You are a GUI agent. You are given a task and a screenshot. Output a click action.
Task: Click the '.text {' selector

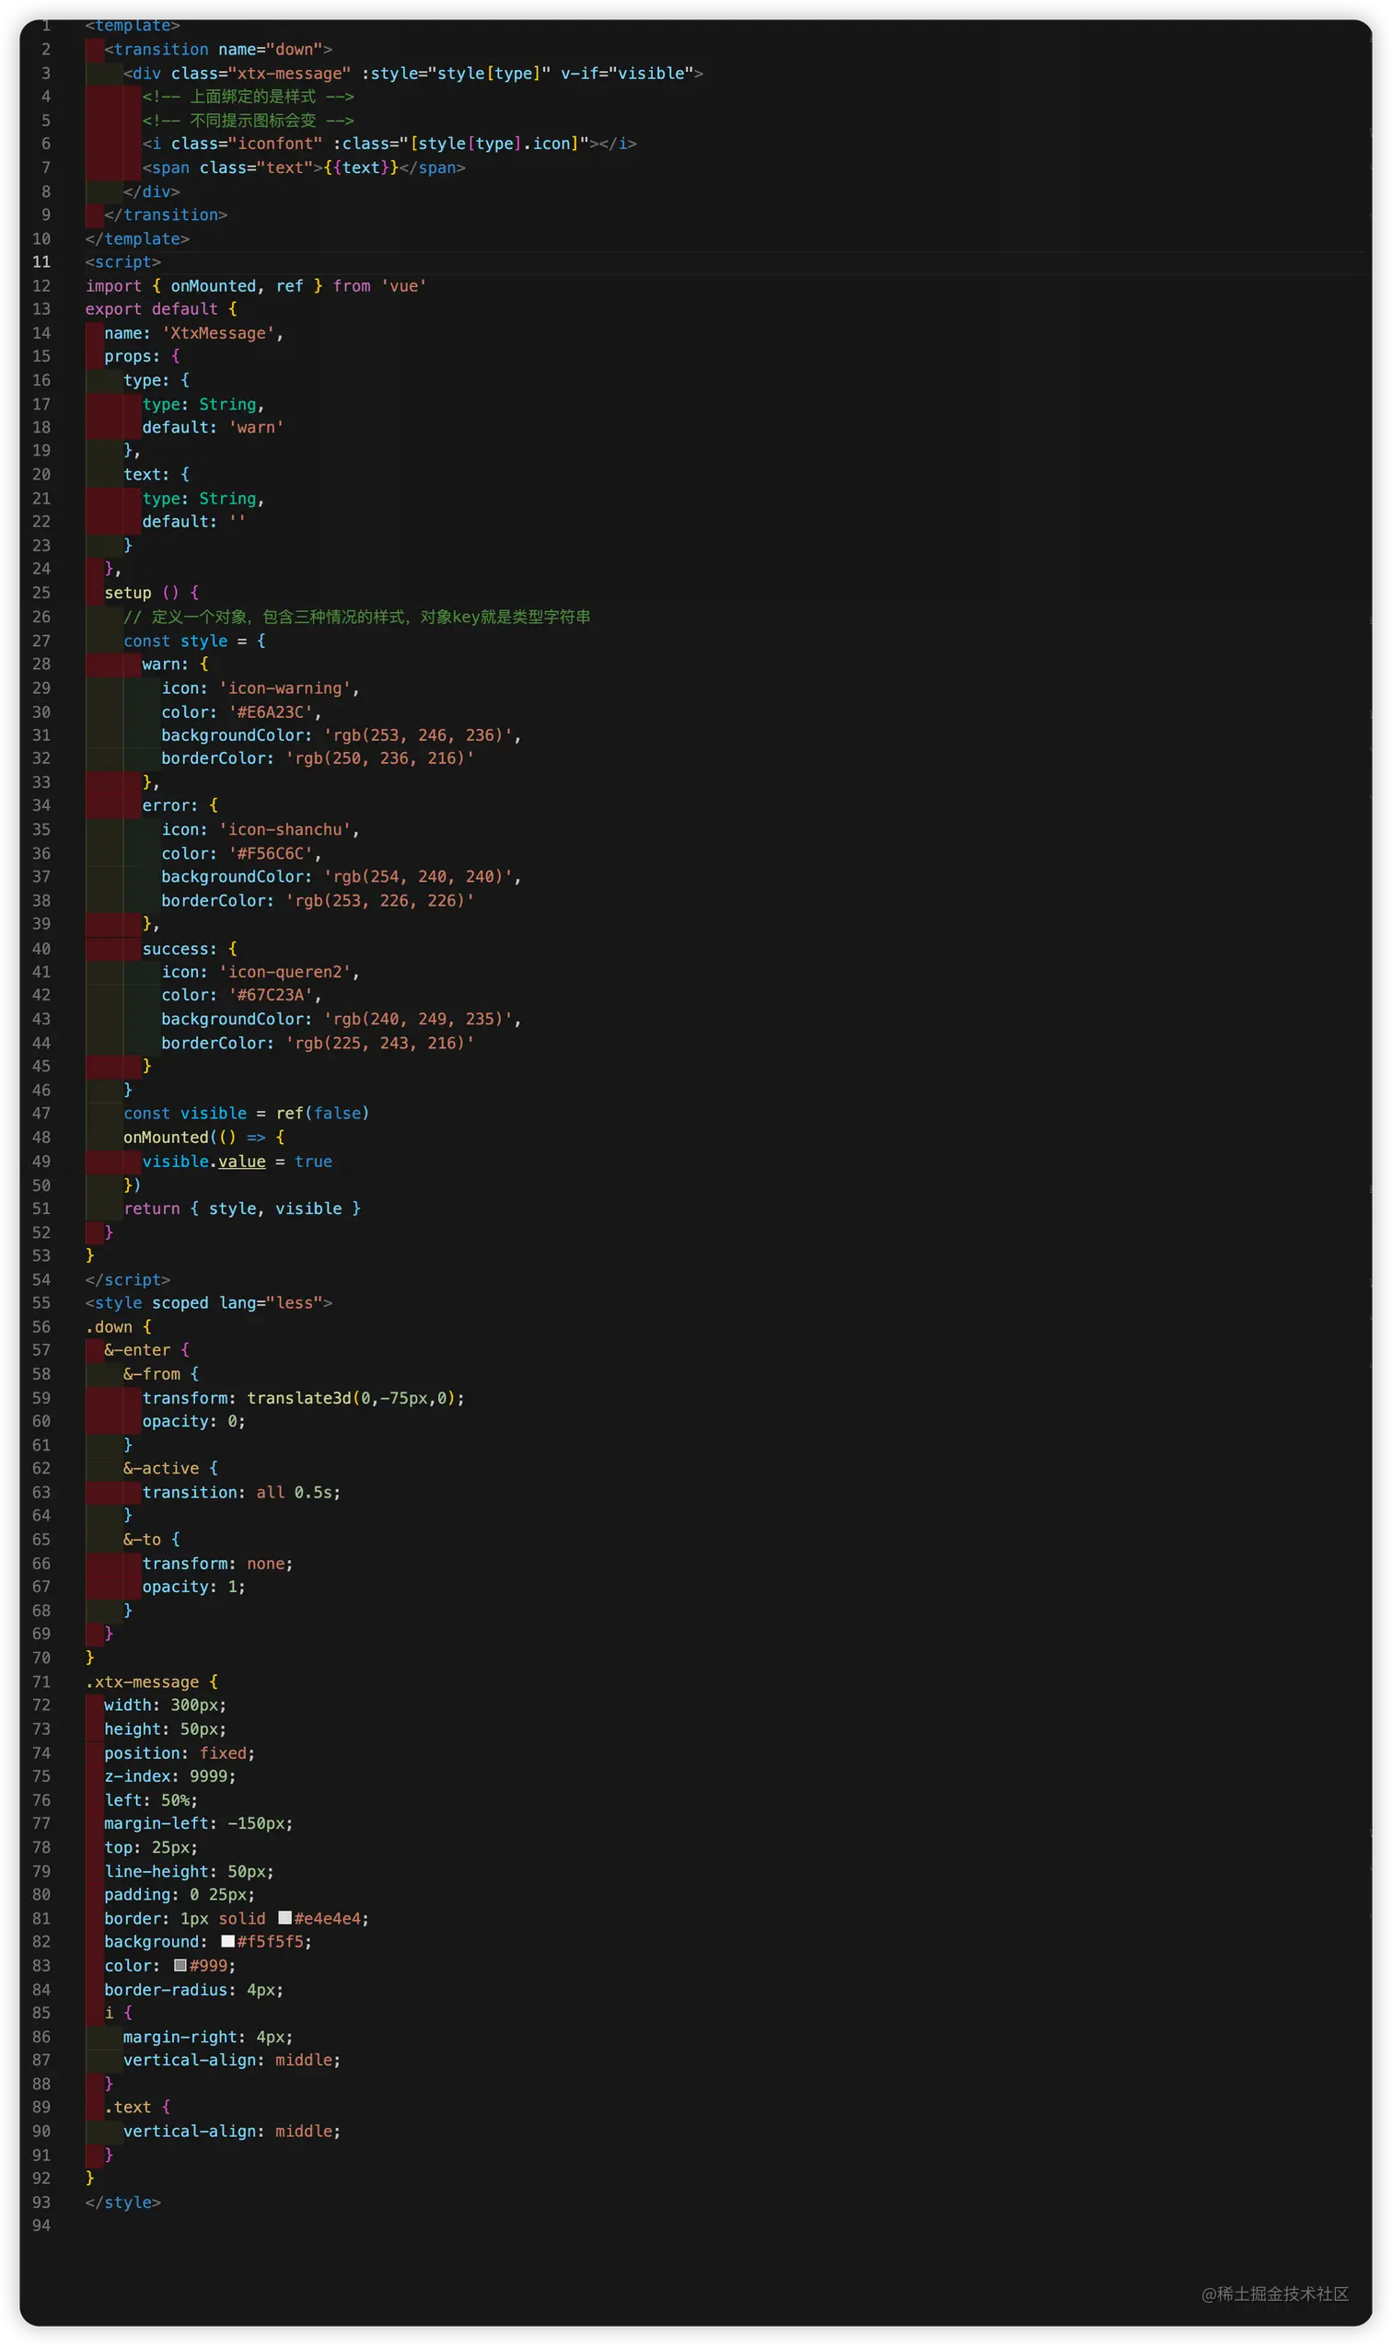pyautogui.click(x=137, y=2107)
